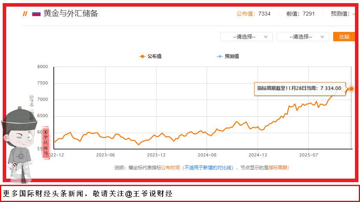Click the 公布值: 7334 value
This screenshot has width=360, height=202.
253,14
